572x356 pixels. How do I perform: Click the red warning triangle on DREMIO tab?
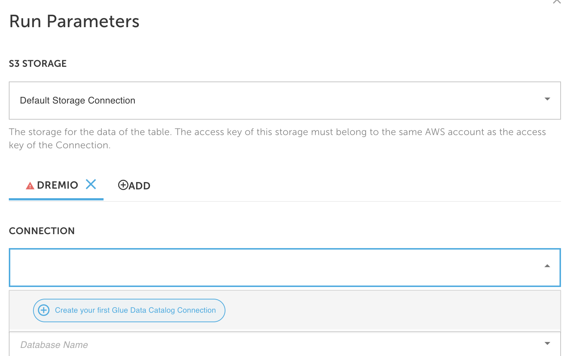[x=30, y=186]
